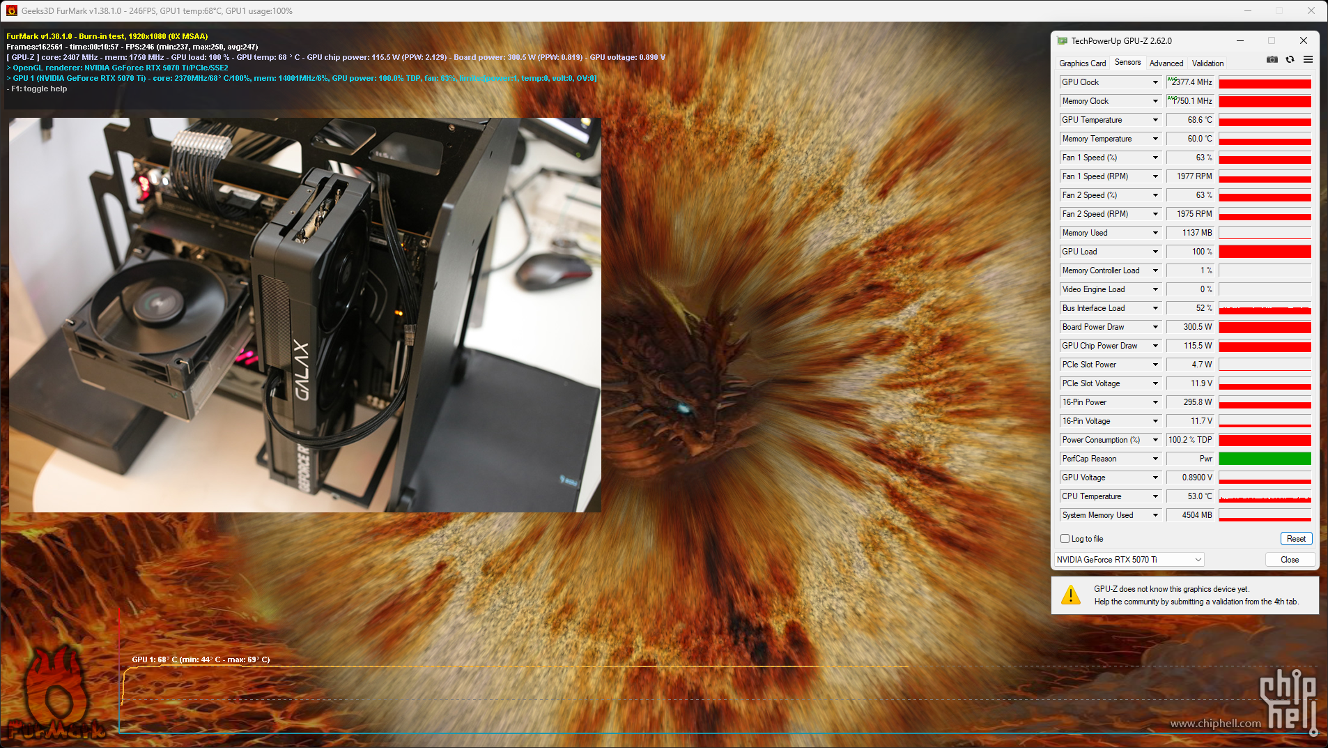Open the Board Power Draw dropdown
This screenshot has height=748, width=1328.
1155,327
